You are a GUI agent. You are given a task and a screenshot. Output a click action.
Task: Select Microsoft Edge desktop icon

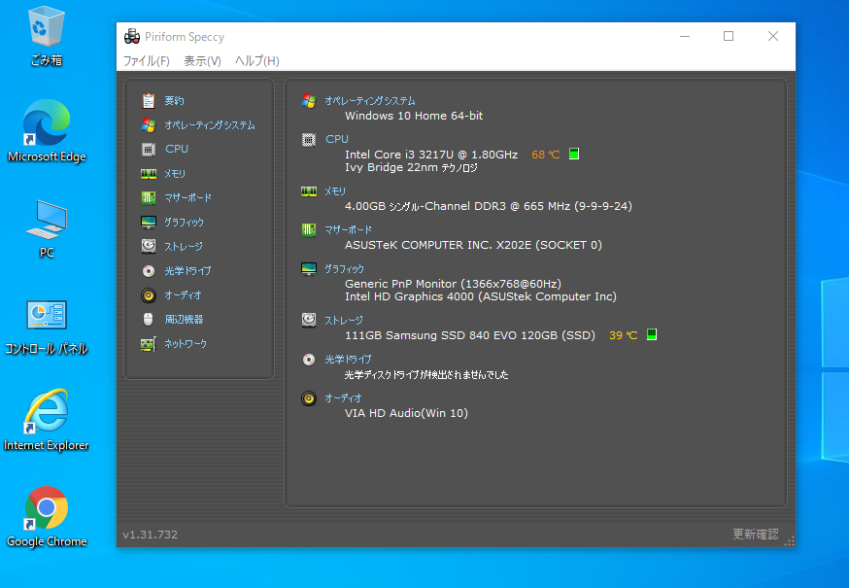coord(47,131)
